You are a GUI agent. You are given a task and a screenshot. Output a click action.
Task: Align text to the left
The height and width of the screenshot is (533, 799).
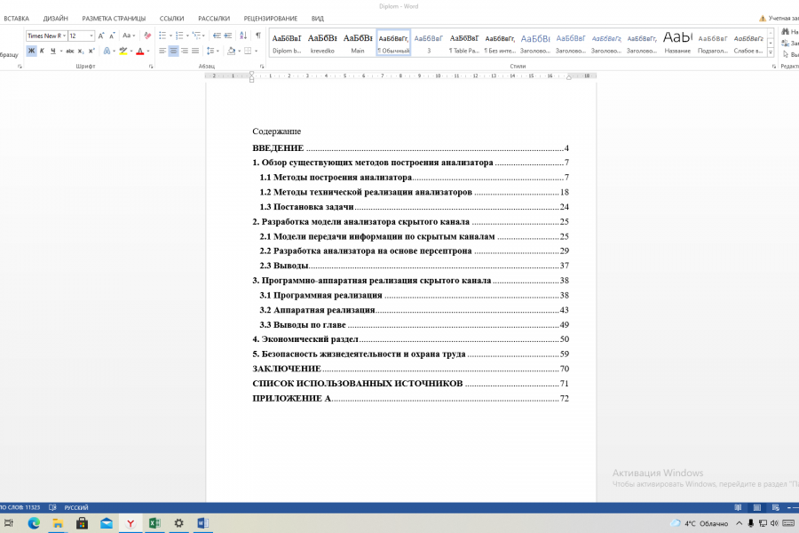pos(162,51)
